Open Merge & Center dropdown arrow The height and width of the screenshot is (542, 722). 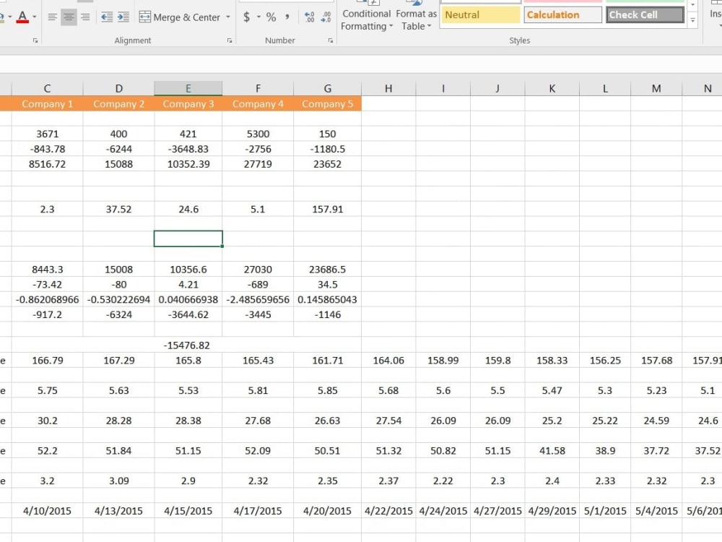[x=228, y=17]
